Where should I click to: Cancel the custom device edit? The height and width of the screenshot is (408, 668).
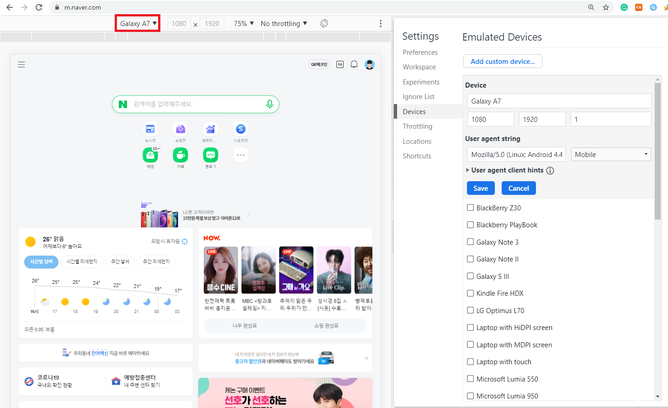(519, 188)
